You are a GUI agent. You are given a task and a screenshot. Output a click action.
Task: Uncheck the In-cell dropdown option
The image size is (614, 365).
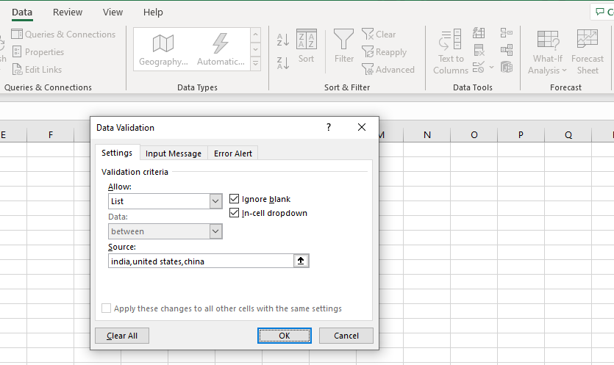click(x=234, y=213)
